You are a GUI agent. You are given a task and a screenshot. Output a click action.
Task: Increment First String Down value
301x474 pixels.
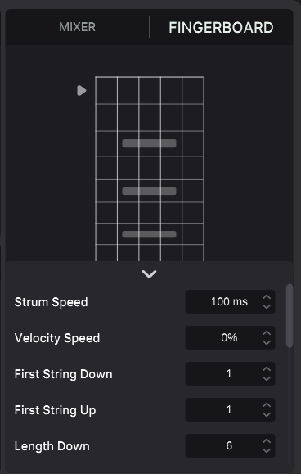tap(267, 369)
